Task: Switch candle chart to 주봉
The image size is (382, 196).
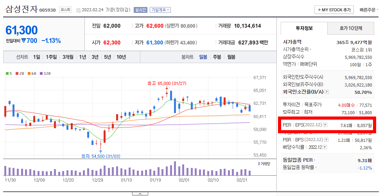Action: click(217, 57)
